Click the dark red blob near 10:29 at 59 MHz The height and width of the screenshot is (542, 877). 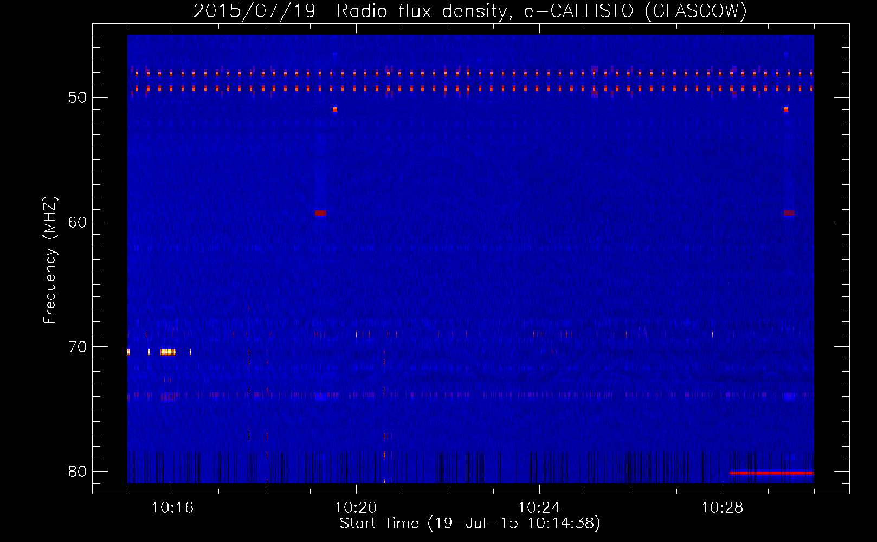click(x=789, y=213)
